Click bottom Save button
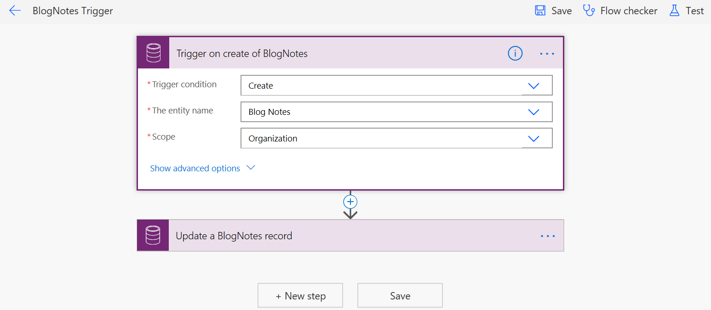This screenshot has width=711, height=310. click(400, 296)
